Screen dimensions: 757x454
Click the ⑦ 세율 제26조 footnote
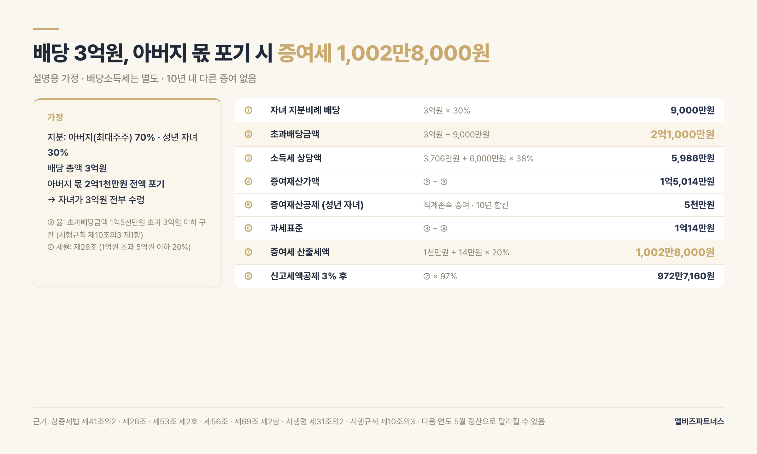tap(119, 247)
